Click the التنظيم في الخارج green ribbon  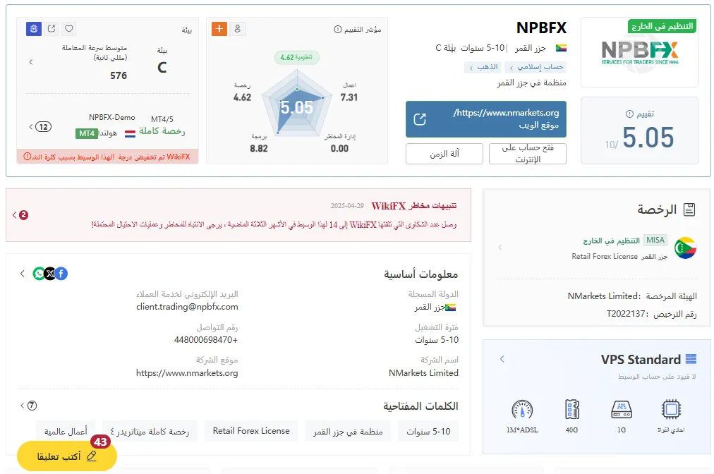tap(662, 26)
